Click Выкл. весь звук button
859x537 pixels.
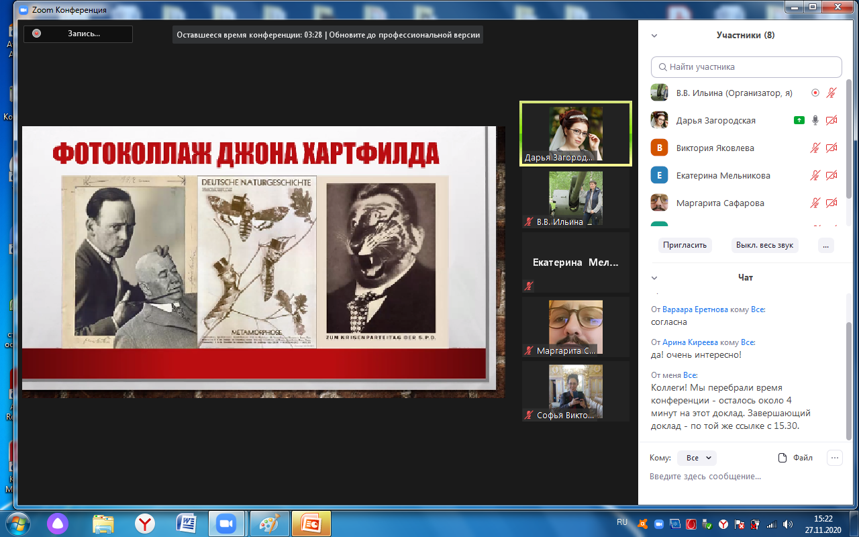tap(764, 245)
